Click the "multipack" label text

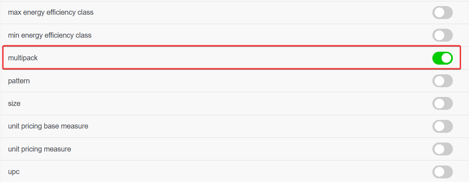click(x=23, y=58)
